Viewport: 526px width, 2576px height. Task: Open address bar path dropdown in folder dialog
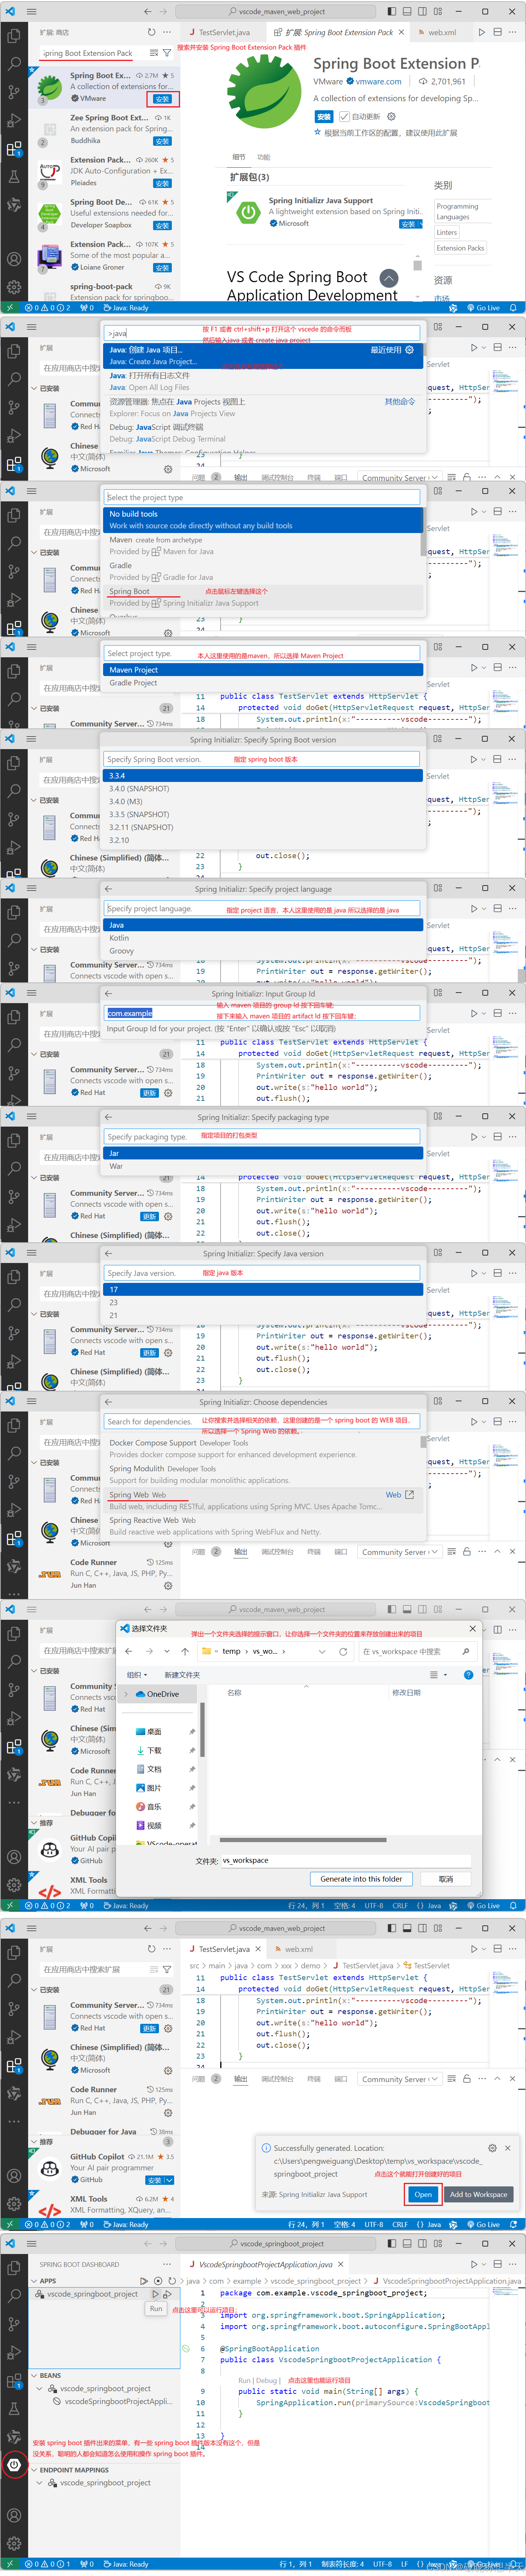tap(322, 1651)
